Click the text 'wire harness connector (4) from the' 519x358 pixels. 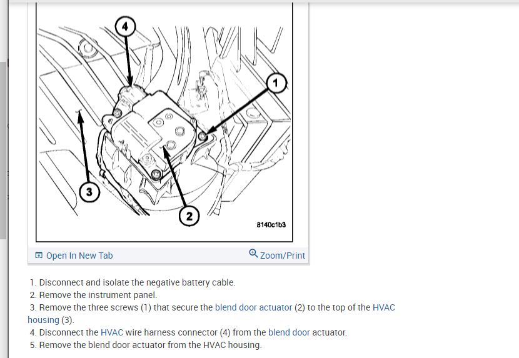point(196,332)
